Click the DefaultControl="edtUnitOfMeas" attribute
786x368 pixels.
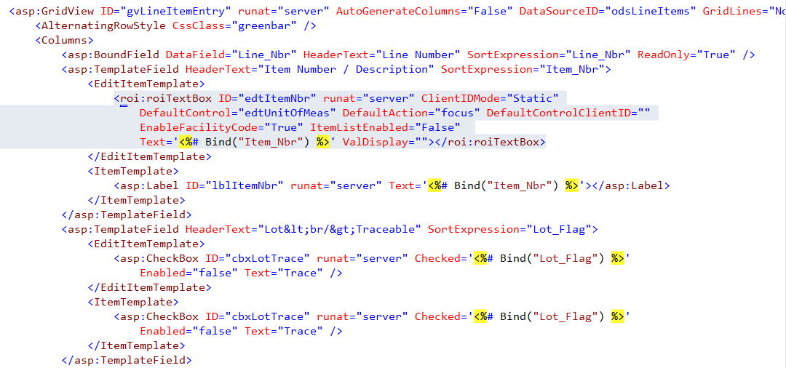238,113
